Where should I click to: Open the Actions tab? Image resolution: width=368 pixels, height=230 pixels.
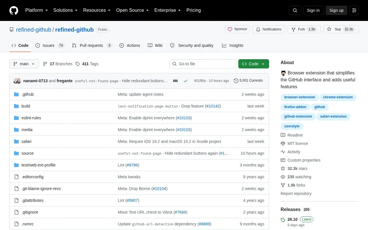click(130, 45)
